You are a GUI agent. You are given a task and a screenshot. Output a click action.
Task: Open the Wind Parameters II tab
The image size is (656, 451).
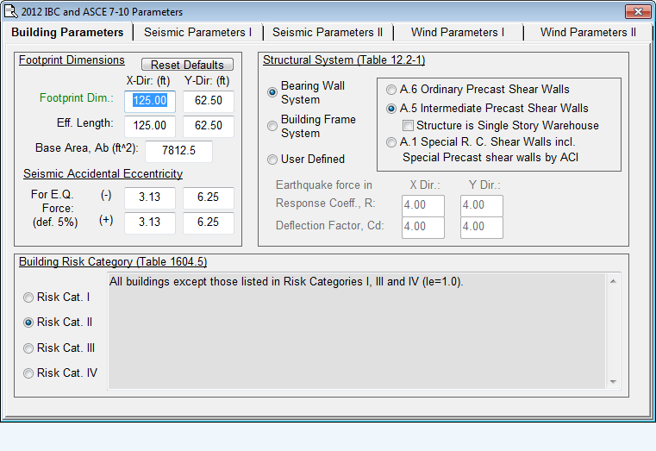588,32
